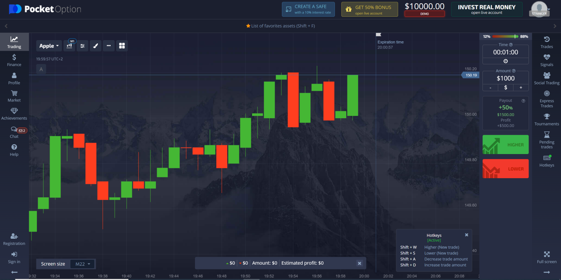Place a HIGHER trade
Screen dimensions: 561x280
tap(505, 145)
